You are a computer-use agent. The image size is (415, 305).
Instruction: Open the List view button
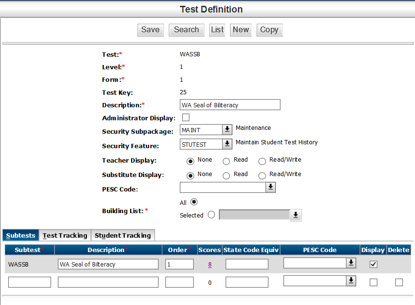(x=217, y=30)
